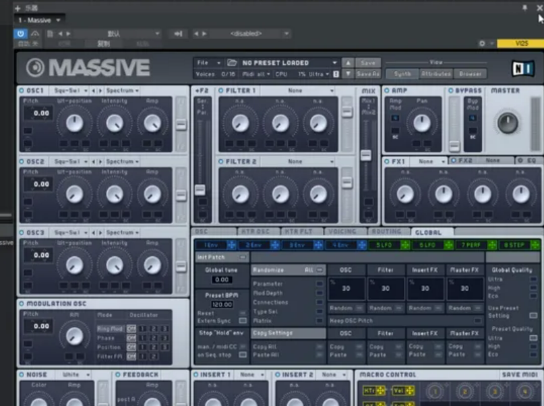Click the blue modulation handle of 2Env

(275, 245)
